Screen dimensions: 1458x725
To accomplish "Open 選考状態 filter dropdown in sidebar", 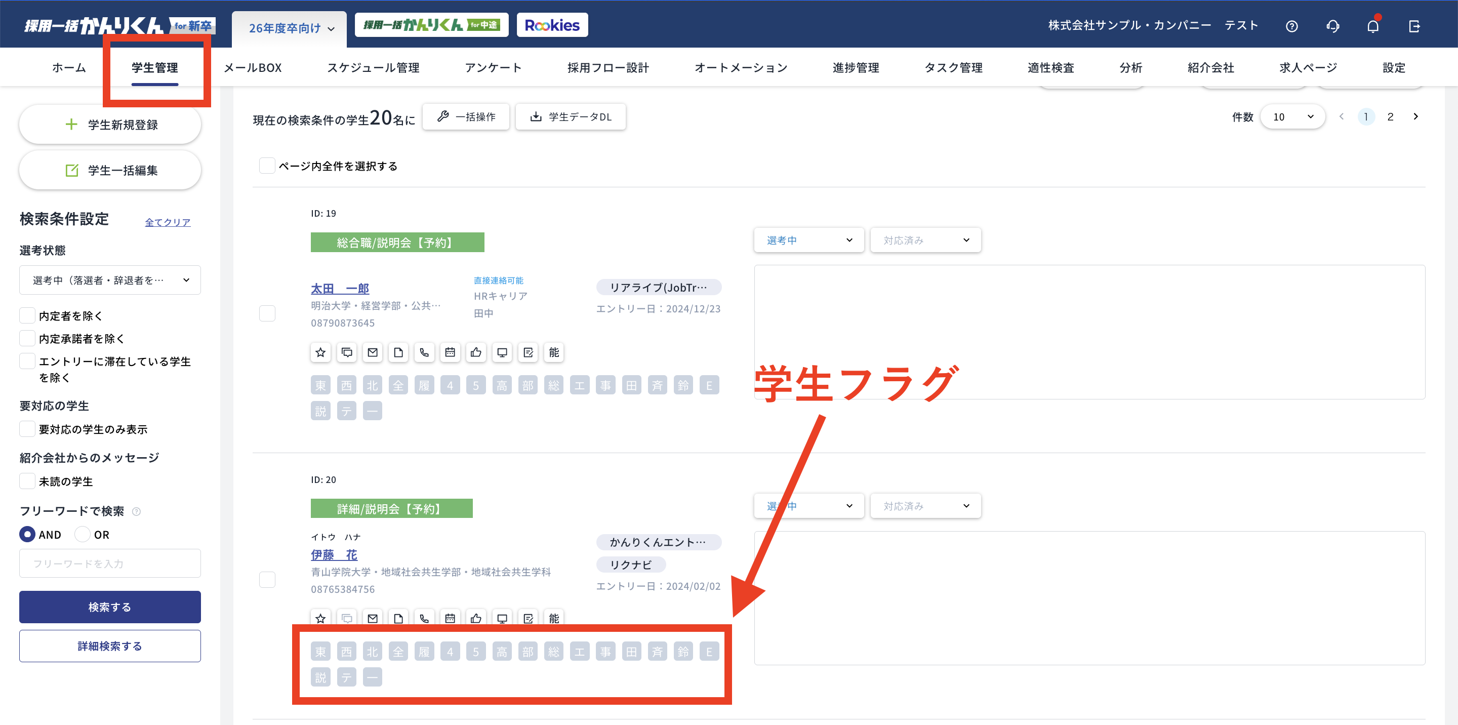I will click(110, 280).
